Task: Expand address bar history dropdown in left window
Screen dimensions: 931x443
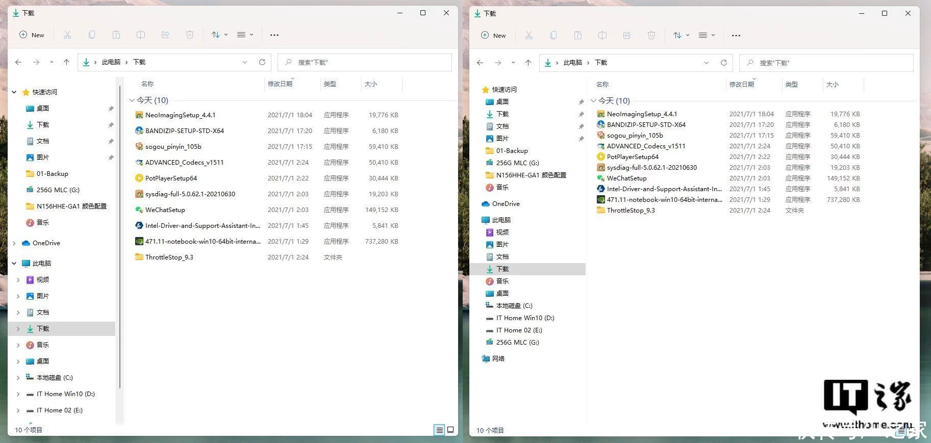Action: coord(245,62)
